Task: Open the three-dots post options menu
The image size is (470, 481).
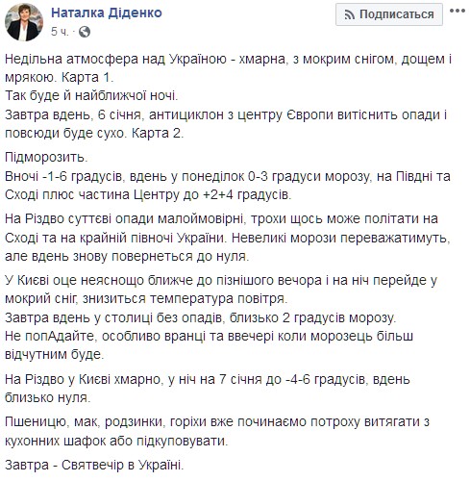Action: click(458, 11)
